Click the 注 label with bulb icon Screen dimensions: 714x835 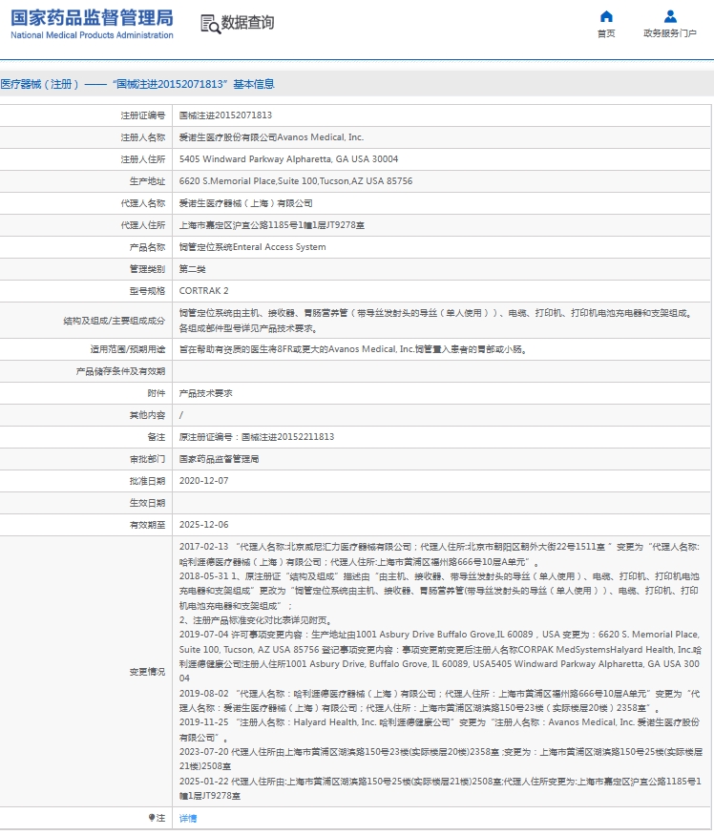pyautogui.click(x=157, y=818)
